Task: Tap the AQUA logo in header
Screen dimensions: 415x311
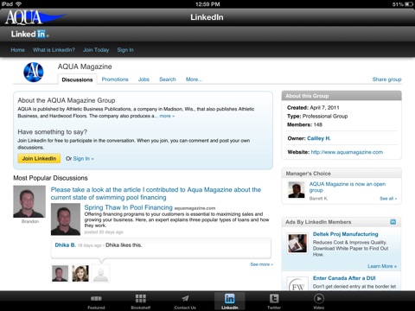Action: 35,17
